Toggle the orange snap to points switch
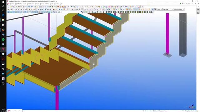 pyautogui.click(x=127, y=9)
